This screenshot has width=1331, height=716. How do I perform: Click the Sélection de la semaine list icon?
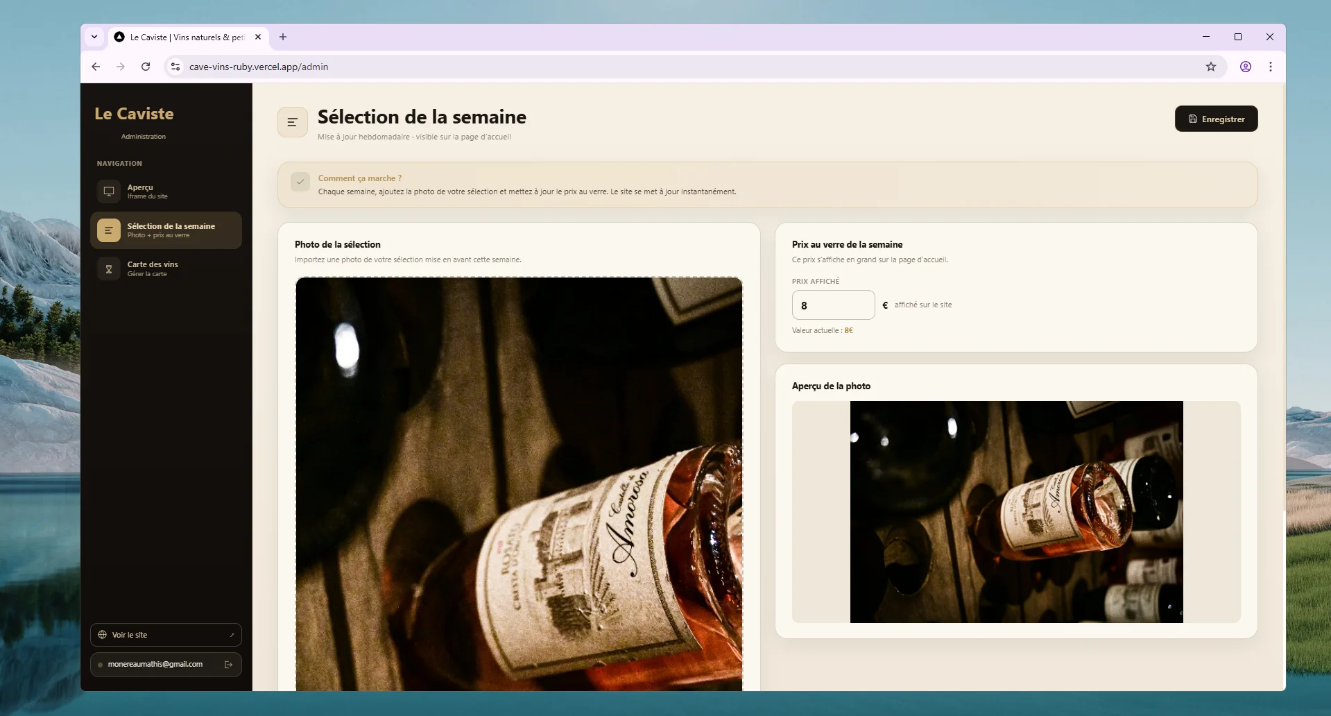click(109, 230)
